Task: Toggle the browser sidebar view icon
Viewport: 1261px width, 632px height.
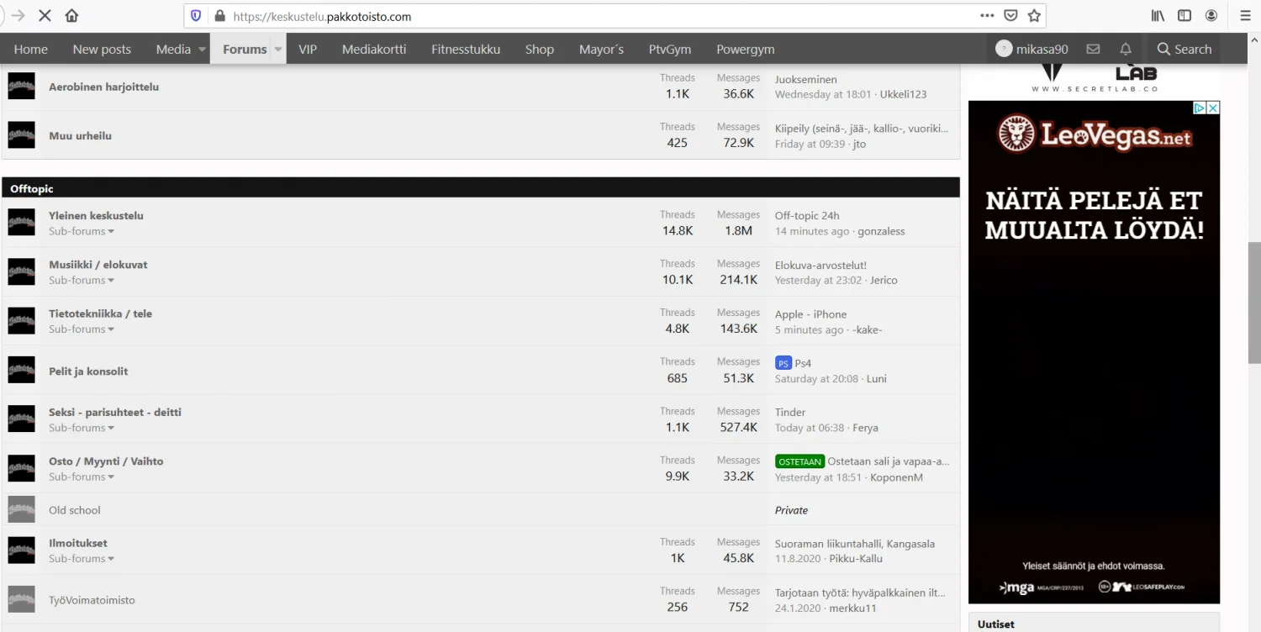Action: click(1184, 16)
